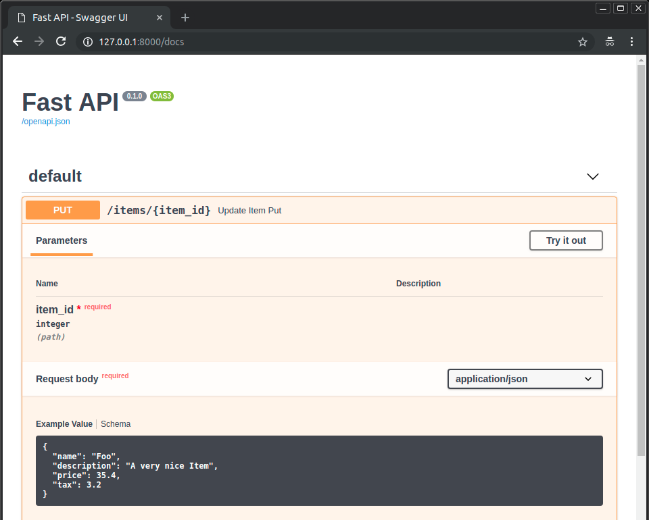Collapse the default section chevron
Image resolution: width=649 pixels, height=520 pixels.
(x=593, y=176)
